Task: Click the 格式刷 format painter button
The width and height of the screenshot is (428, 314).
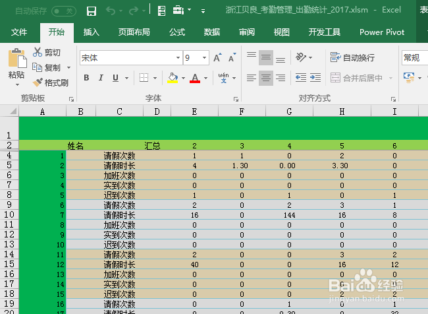Action: click(51, 82)
